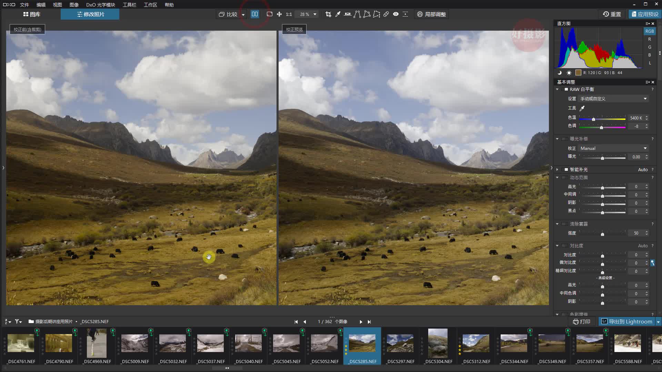Toggle the 清除雾霾 correction on
The width and height of the screenshot is (662, 372).
click(x=564, y=224)
